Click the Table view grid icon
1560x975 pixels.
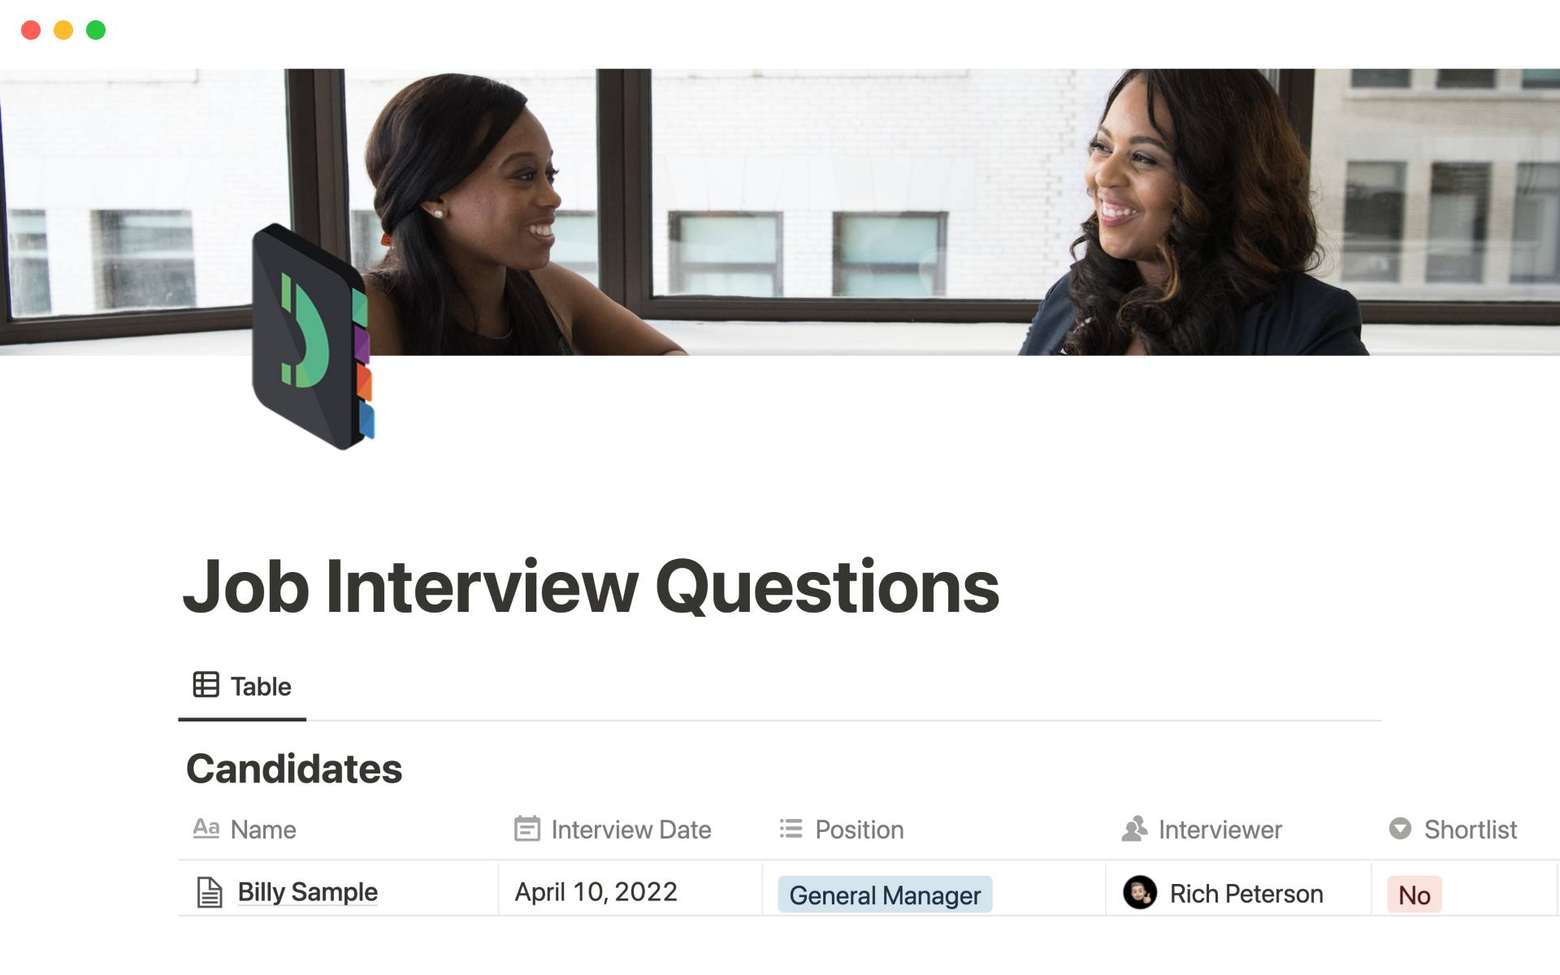pyautogui.click(x=206, y=685)
